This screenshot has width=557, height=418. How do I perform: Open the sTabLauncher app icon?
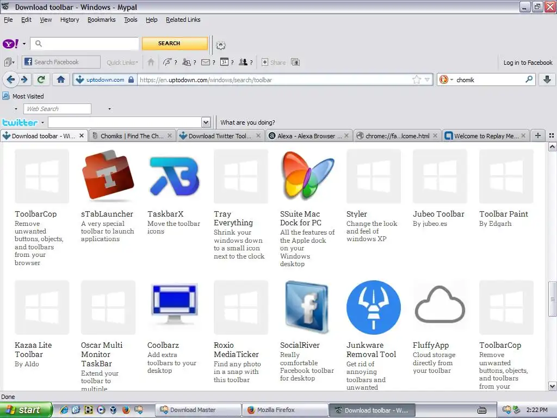(x=108, y=176)
